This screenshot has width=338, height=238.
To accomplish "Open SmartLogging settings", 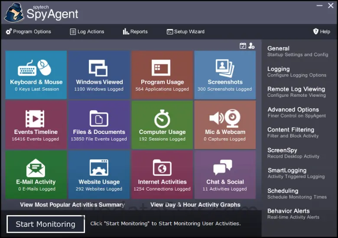I will [296, 173].
